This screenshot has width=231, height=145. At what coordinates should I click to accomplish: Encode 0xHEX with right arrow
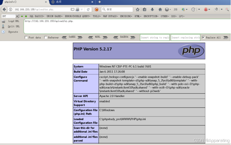click(80, 37)
